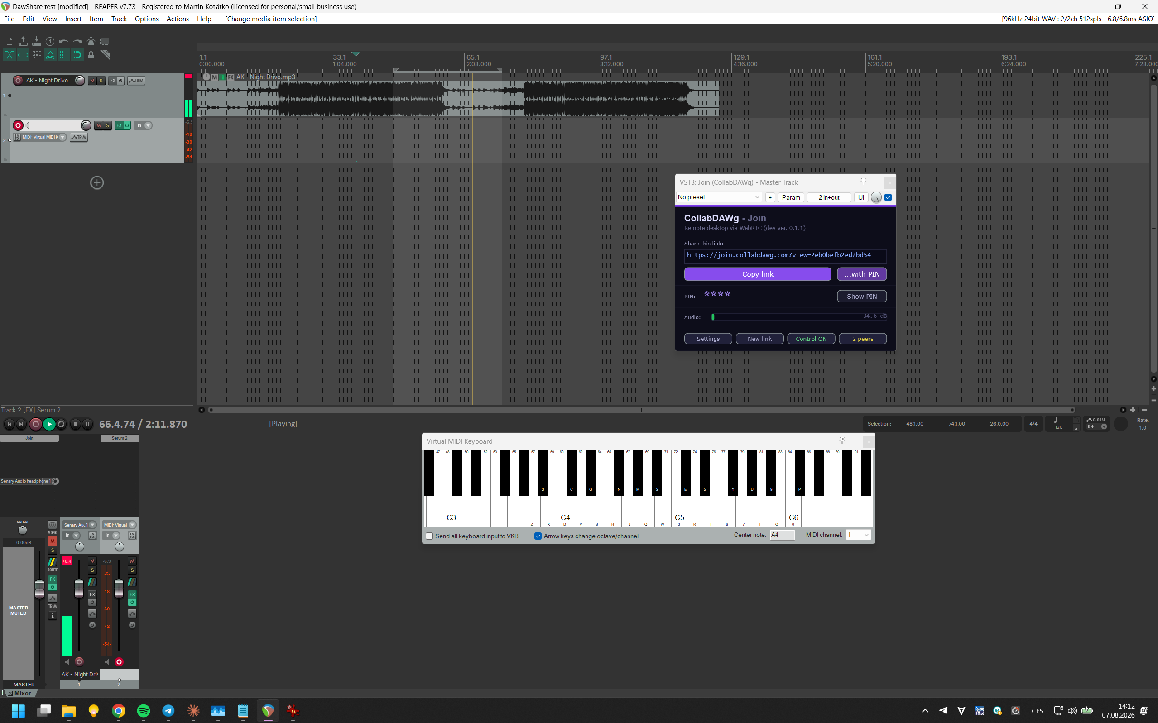Open project settings info icon in toolbar
1158x723 pixels.
click(50, 41)
